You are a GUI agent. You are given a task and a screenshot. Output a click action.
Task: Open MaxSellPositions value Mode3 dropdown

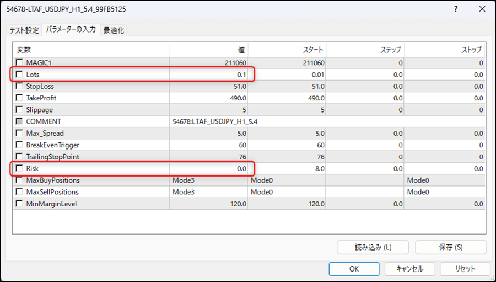coord(208,192)
